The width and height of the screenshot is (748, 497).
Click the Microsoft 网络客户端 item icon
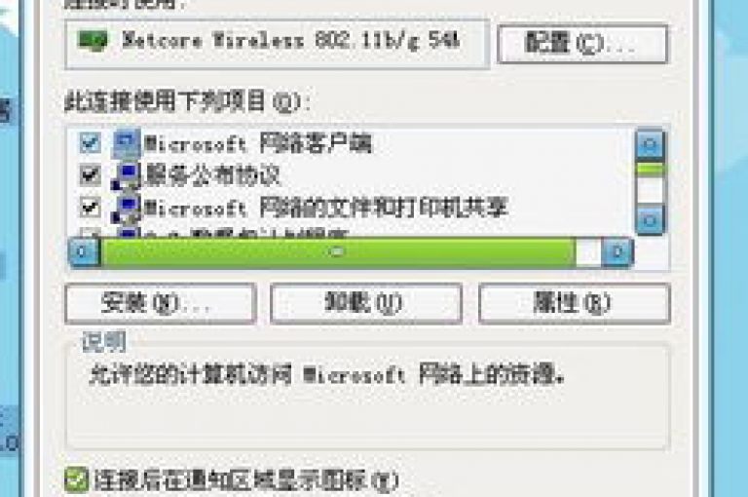[127, 143]
